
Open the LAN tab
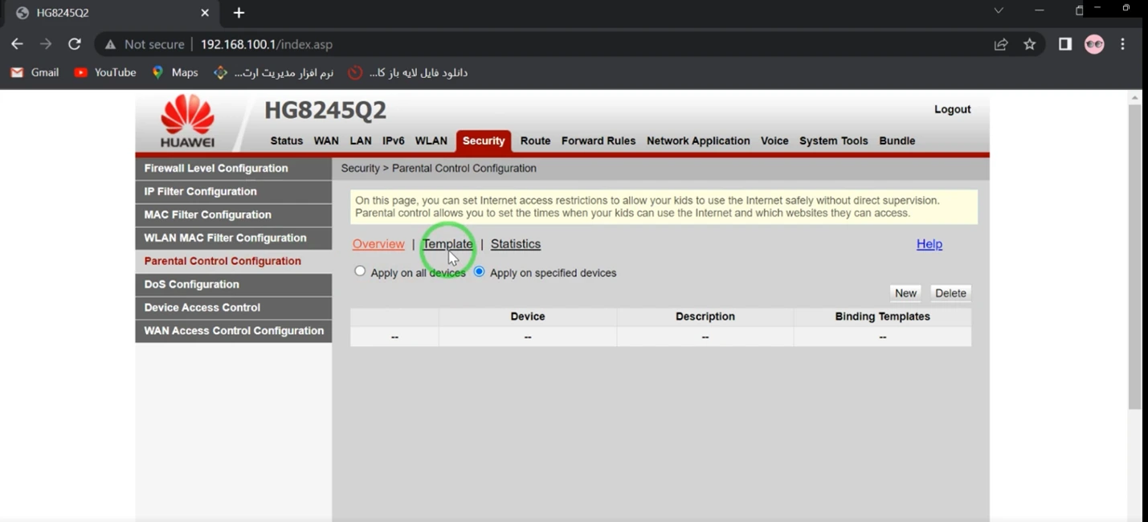click(x=361, y=141)
